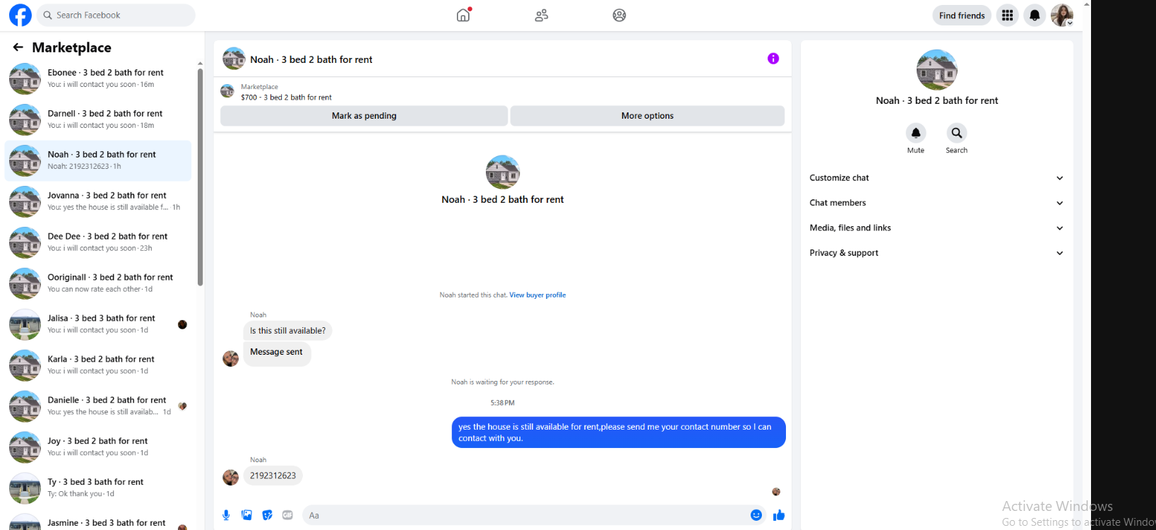Record a voice clip microphone icon
The height and width of the screenshot is (530, 1156).
(226, 515)
